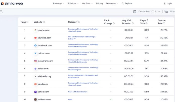Click the Category column info icon

tap(79, 22)
